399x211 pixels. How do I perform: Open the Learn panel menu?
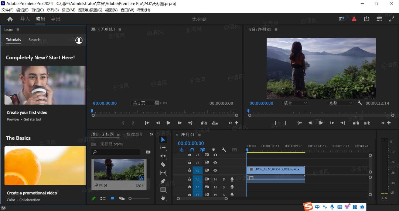pos(18,29)
